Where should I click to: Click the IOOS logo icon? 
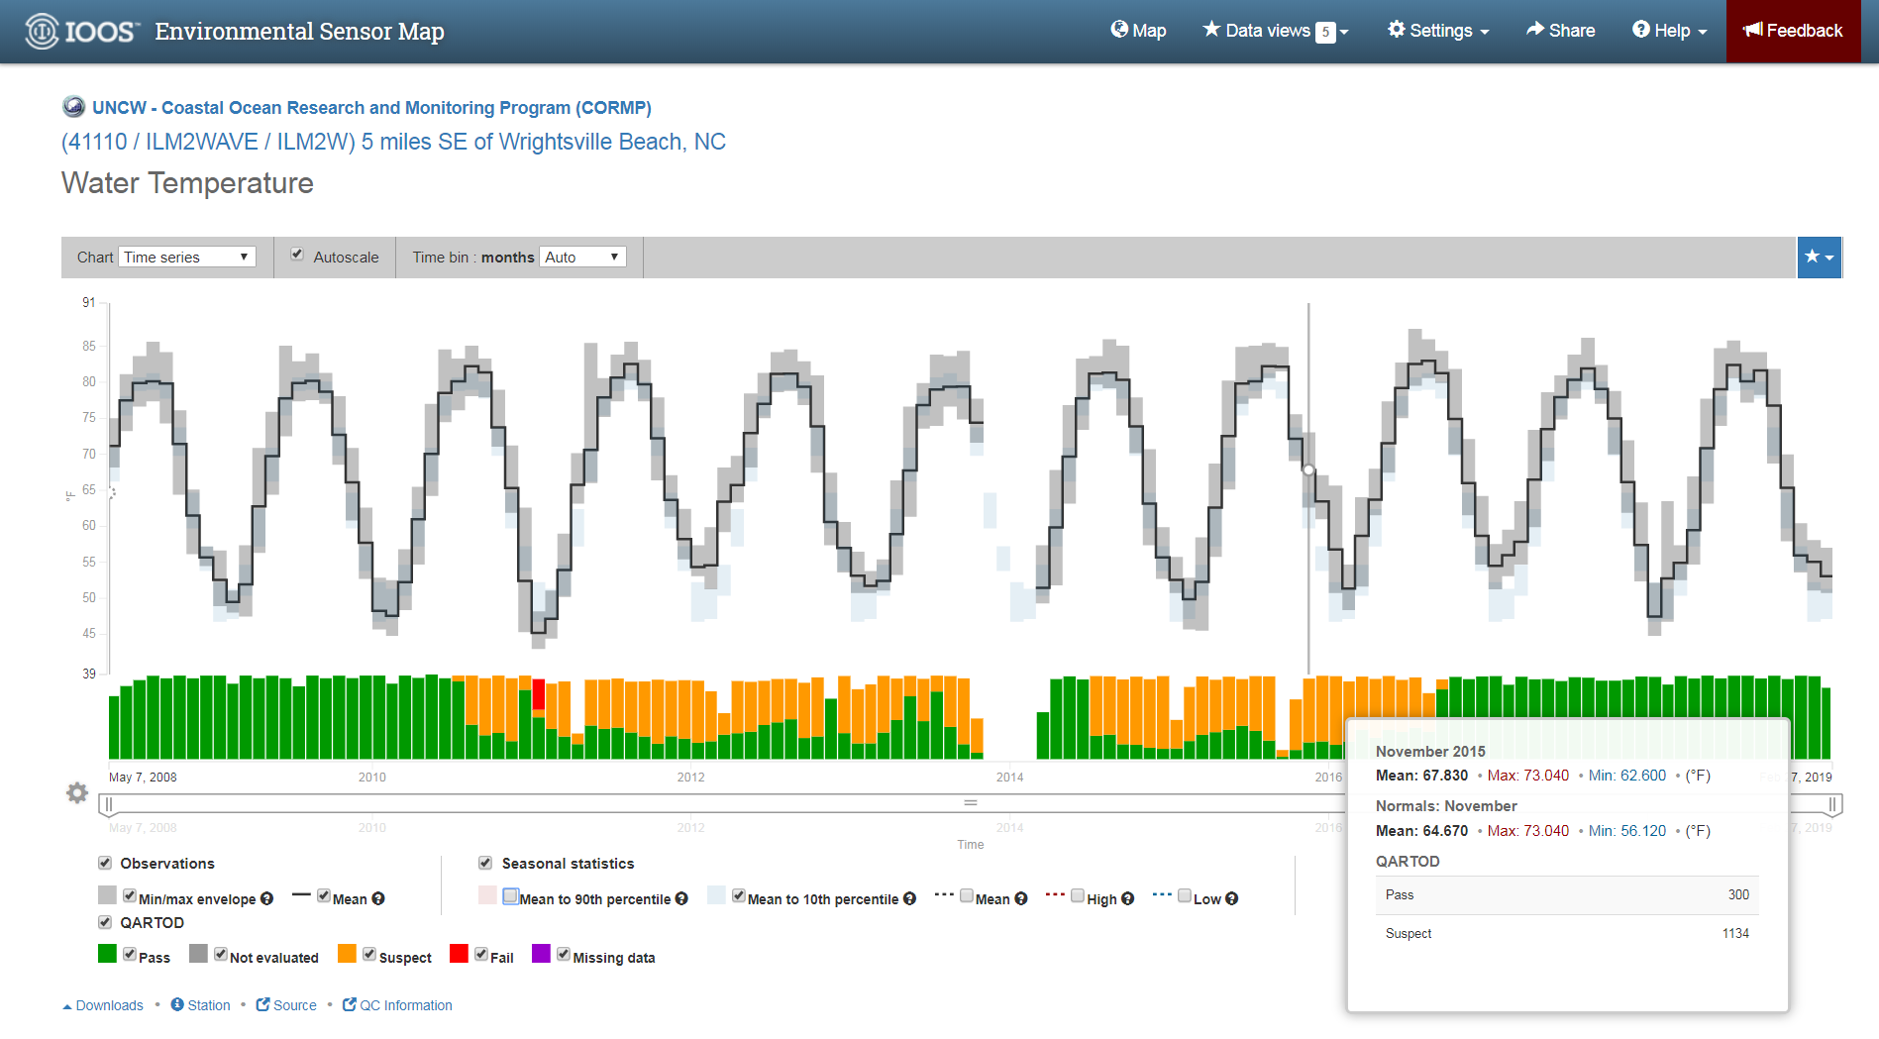[x=42, y=32]
